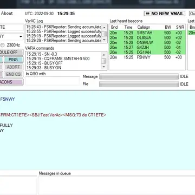Select the ON9VLW beacon row
The width and height of the screenshot is (195, 195).
tap(147, 43)
